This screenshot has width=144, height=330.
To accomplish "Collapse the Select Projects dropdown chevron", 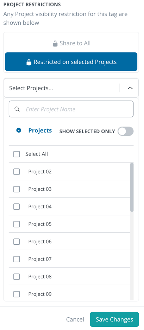I will (130, 88).
